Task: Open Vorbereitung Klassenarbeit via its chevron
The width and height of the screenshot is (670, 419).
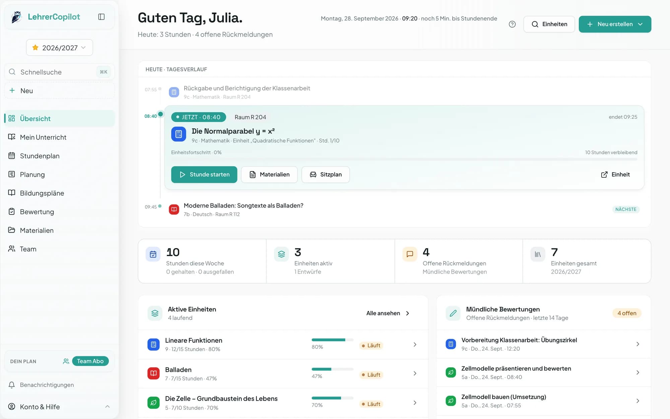Action: tap(638, 344)
